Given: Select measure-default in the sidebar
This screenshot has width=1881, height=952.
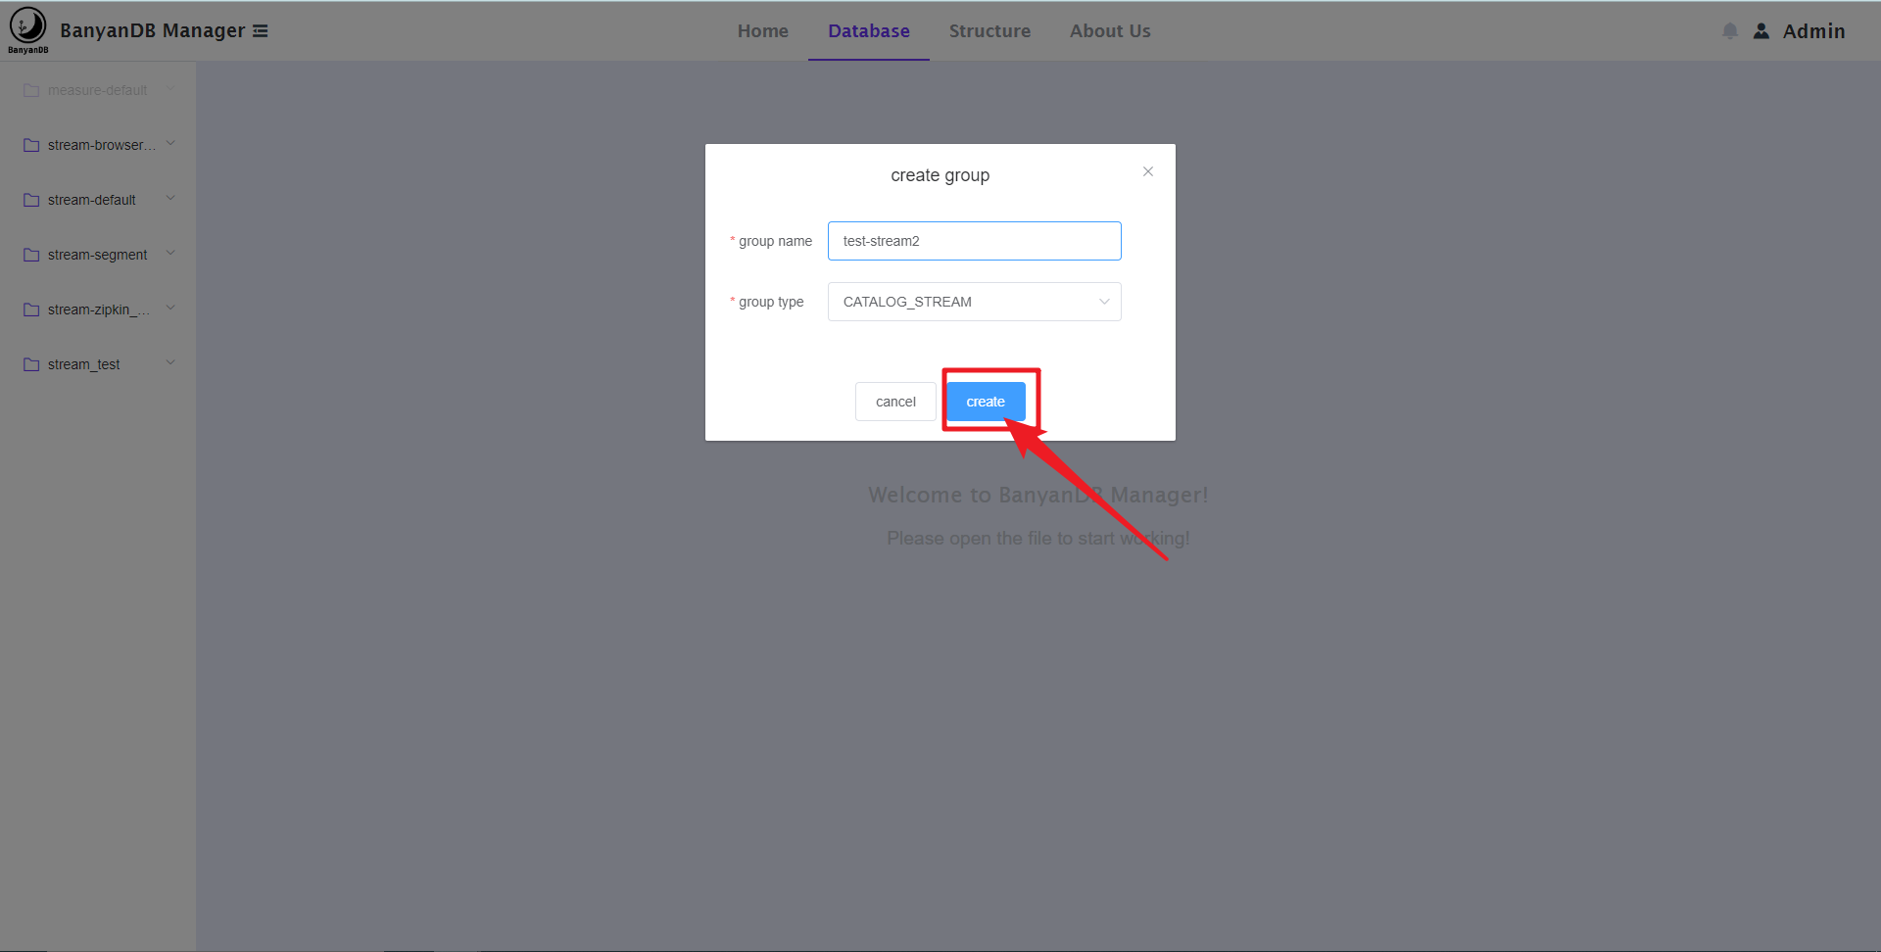Looking at the screenshot, I should click(x=98, y=90).
